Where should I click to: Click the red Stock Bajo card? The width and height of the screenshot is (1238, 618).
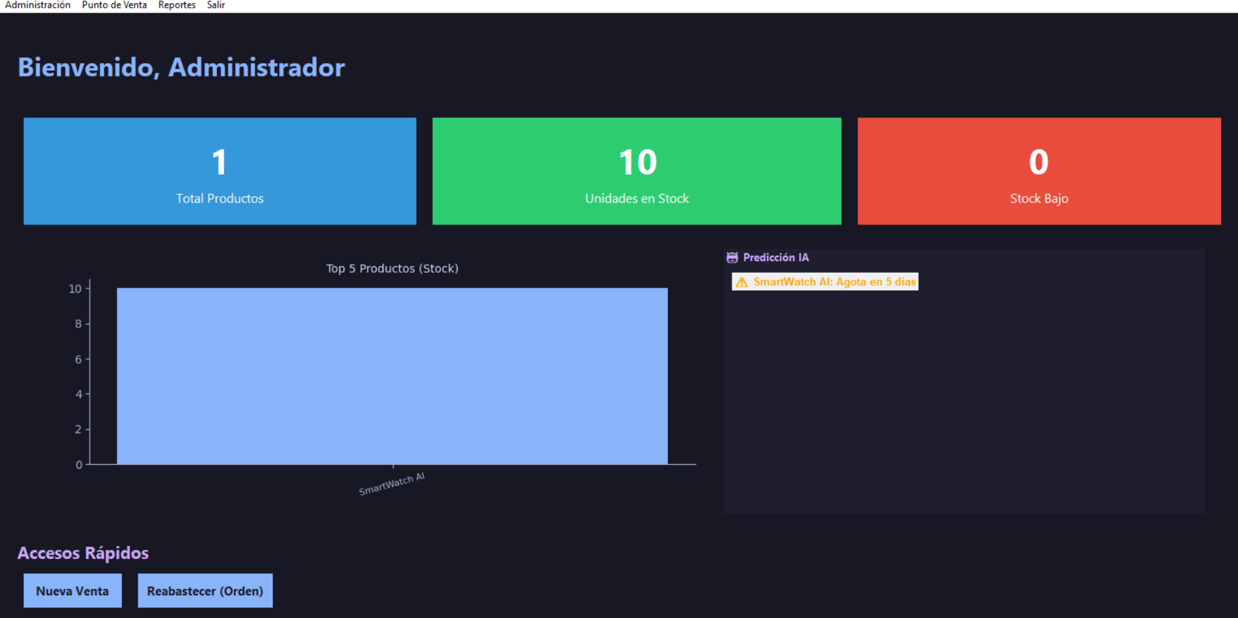click(x=1038, y=171)
